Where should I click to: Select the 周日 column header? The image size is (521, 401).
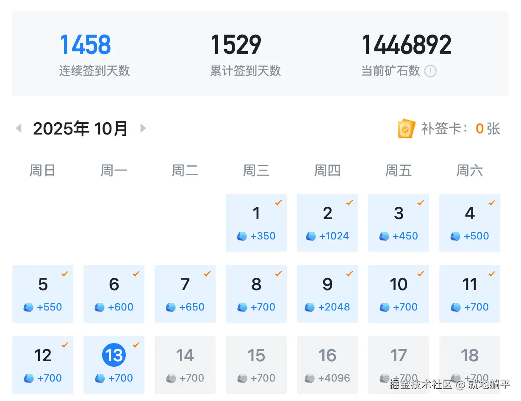click(x=42, y=170)
